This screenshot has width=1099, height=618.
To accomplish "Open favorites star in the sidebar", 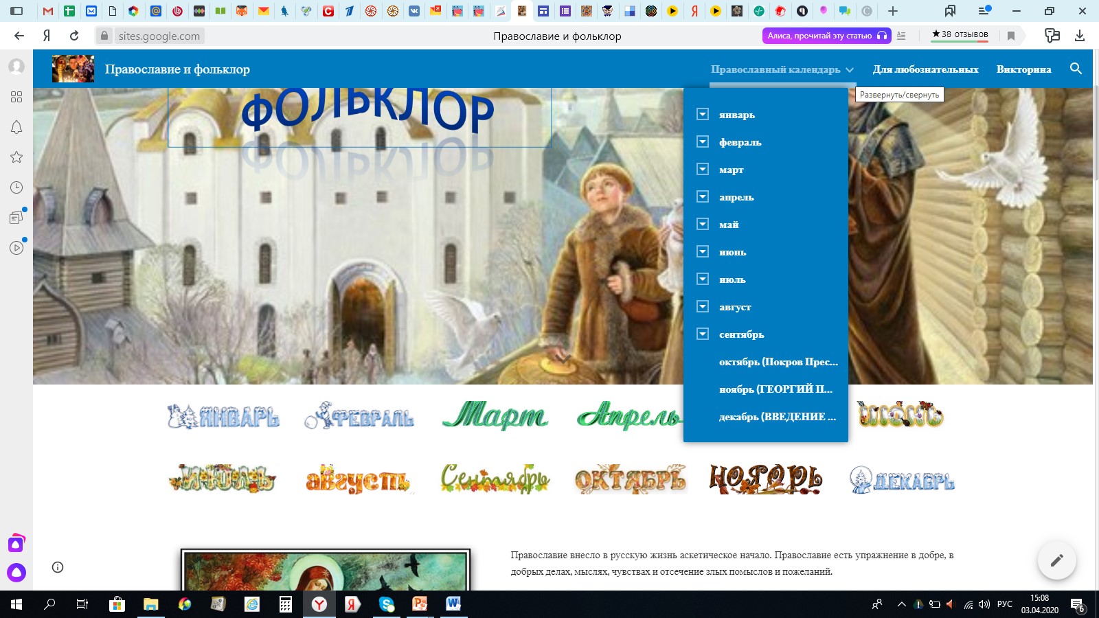I will [x=16, y=157].
